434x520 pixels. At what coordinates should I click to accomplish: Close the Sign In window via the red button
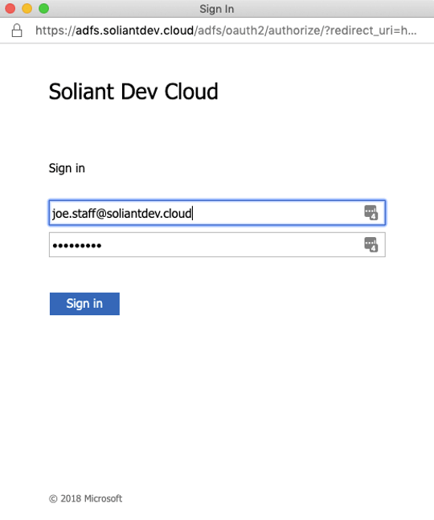[x=10, y=8]
